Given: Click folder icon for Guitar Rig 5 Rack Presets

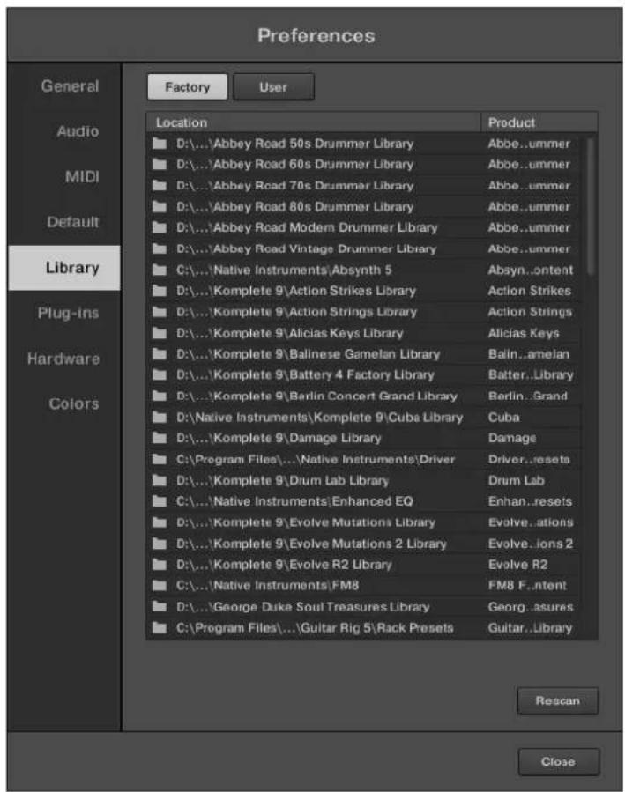Looking at the screenshot, I should [160, 628].
